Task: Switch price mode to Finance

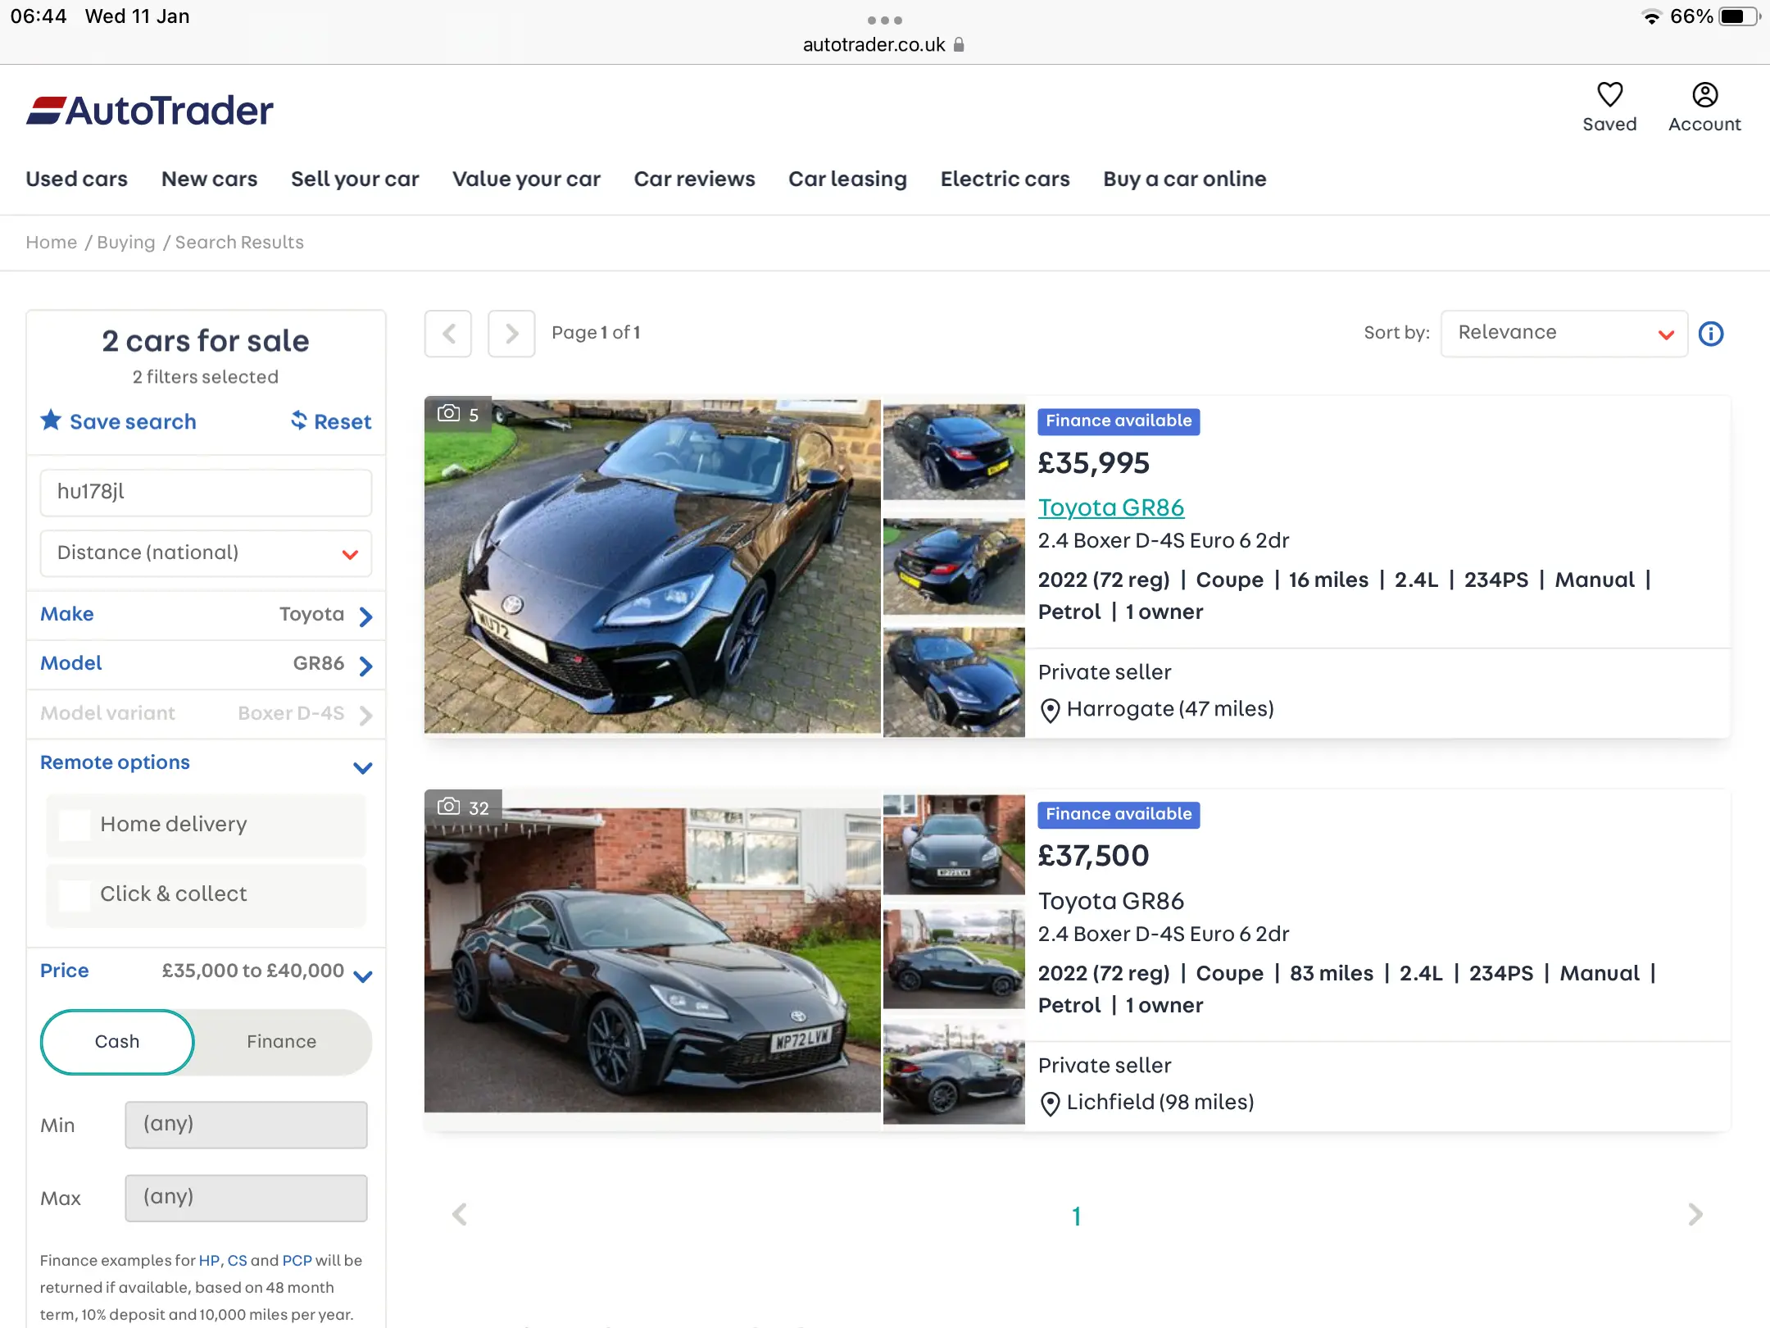Action: [281, 1042]
